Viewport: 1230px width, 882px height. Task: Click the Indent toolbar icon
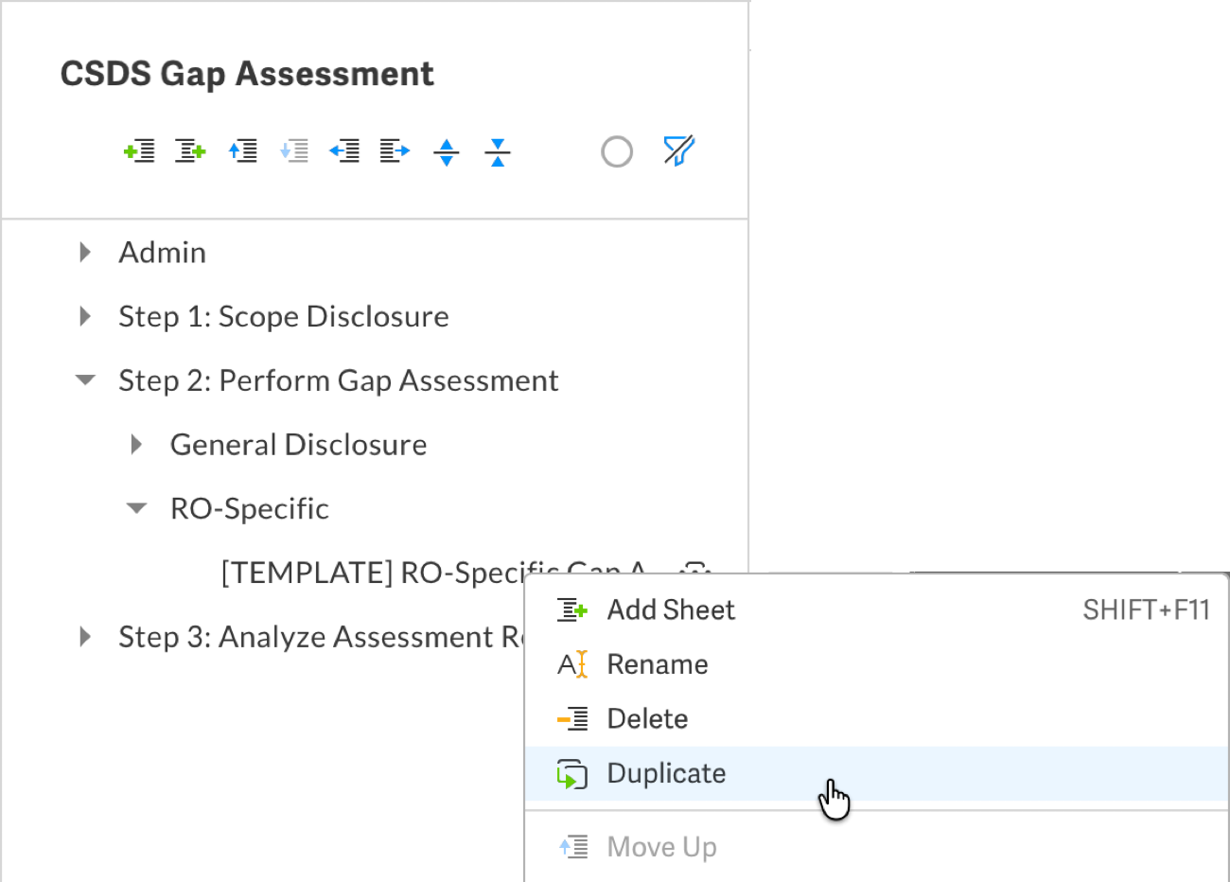[x=395, y=151]
